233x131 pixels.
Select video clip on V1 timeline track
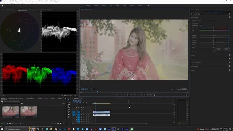click(102, 112)
